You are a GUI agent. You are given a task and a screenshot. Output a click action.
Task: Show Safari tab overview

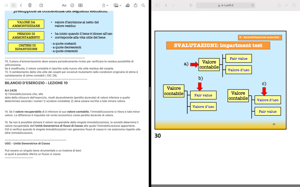(294, 5)
